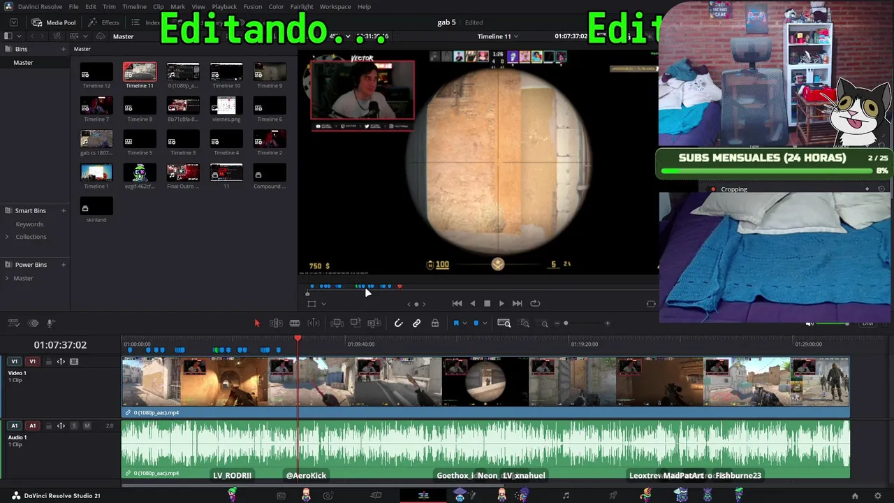Open the Fairlight menu
The image size is (894, 503).
pyautogui.click(x=302, y=6)
